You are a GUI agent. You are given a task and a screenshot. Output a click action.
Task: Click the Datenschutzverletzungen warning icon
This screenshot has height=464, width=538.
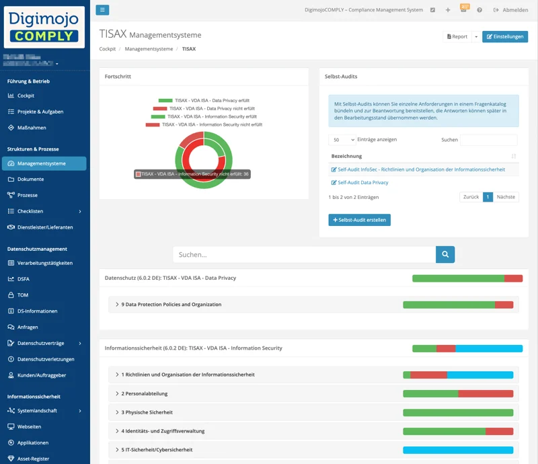(x=11, y=359)
